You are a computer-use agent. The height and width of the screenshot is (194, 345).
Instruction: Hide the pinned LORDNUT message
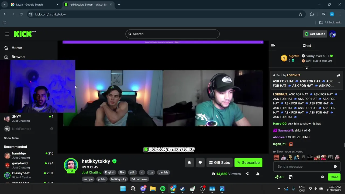pyautogui.click(x=339, y=75)
